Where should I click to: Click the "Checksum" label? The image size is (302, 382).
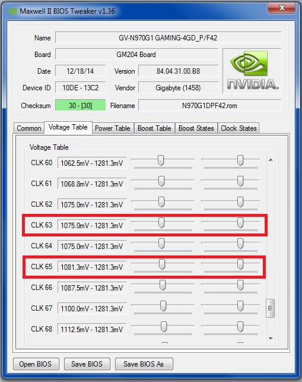(x=36, y=106)
